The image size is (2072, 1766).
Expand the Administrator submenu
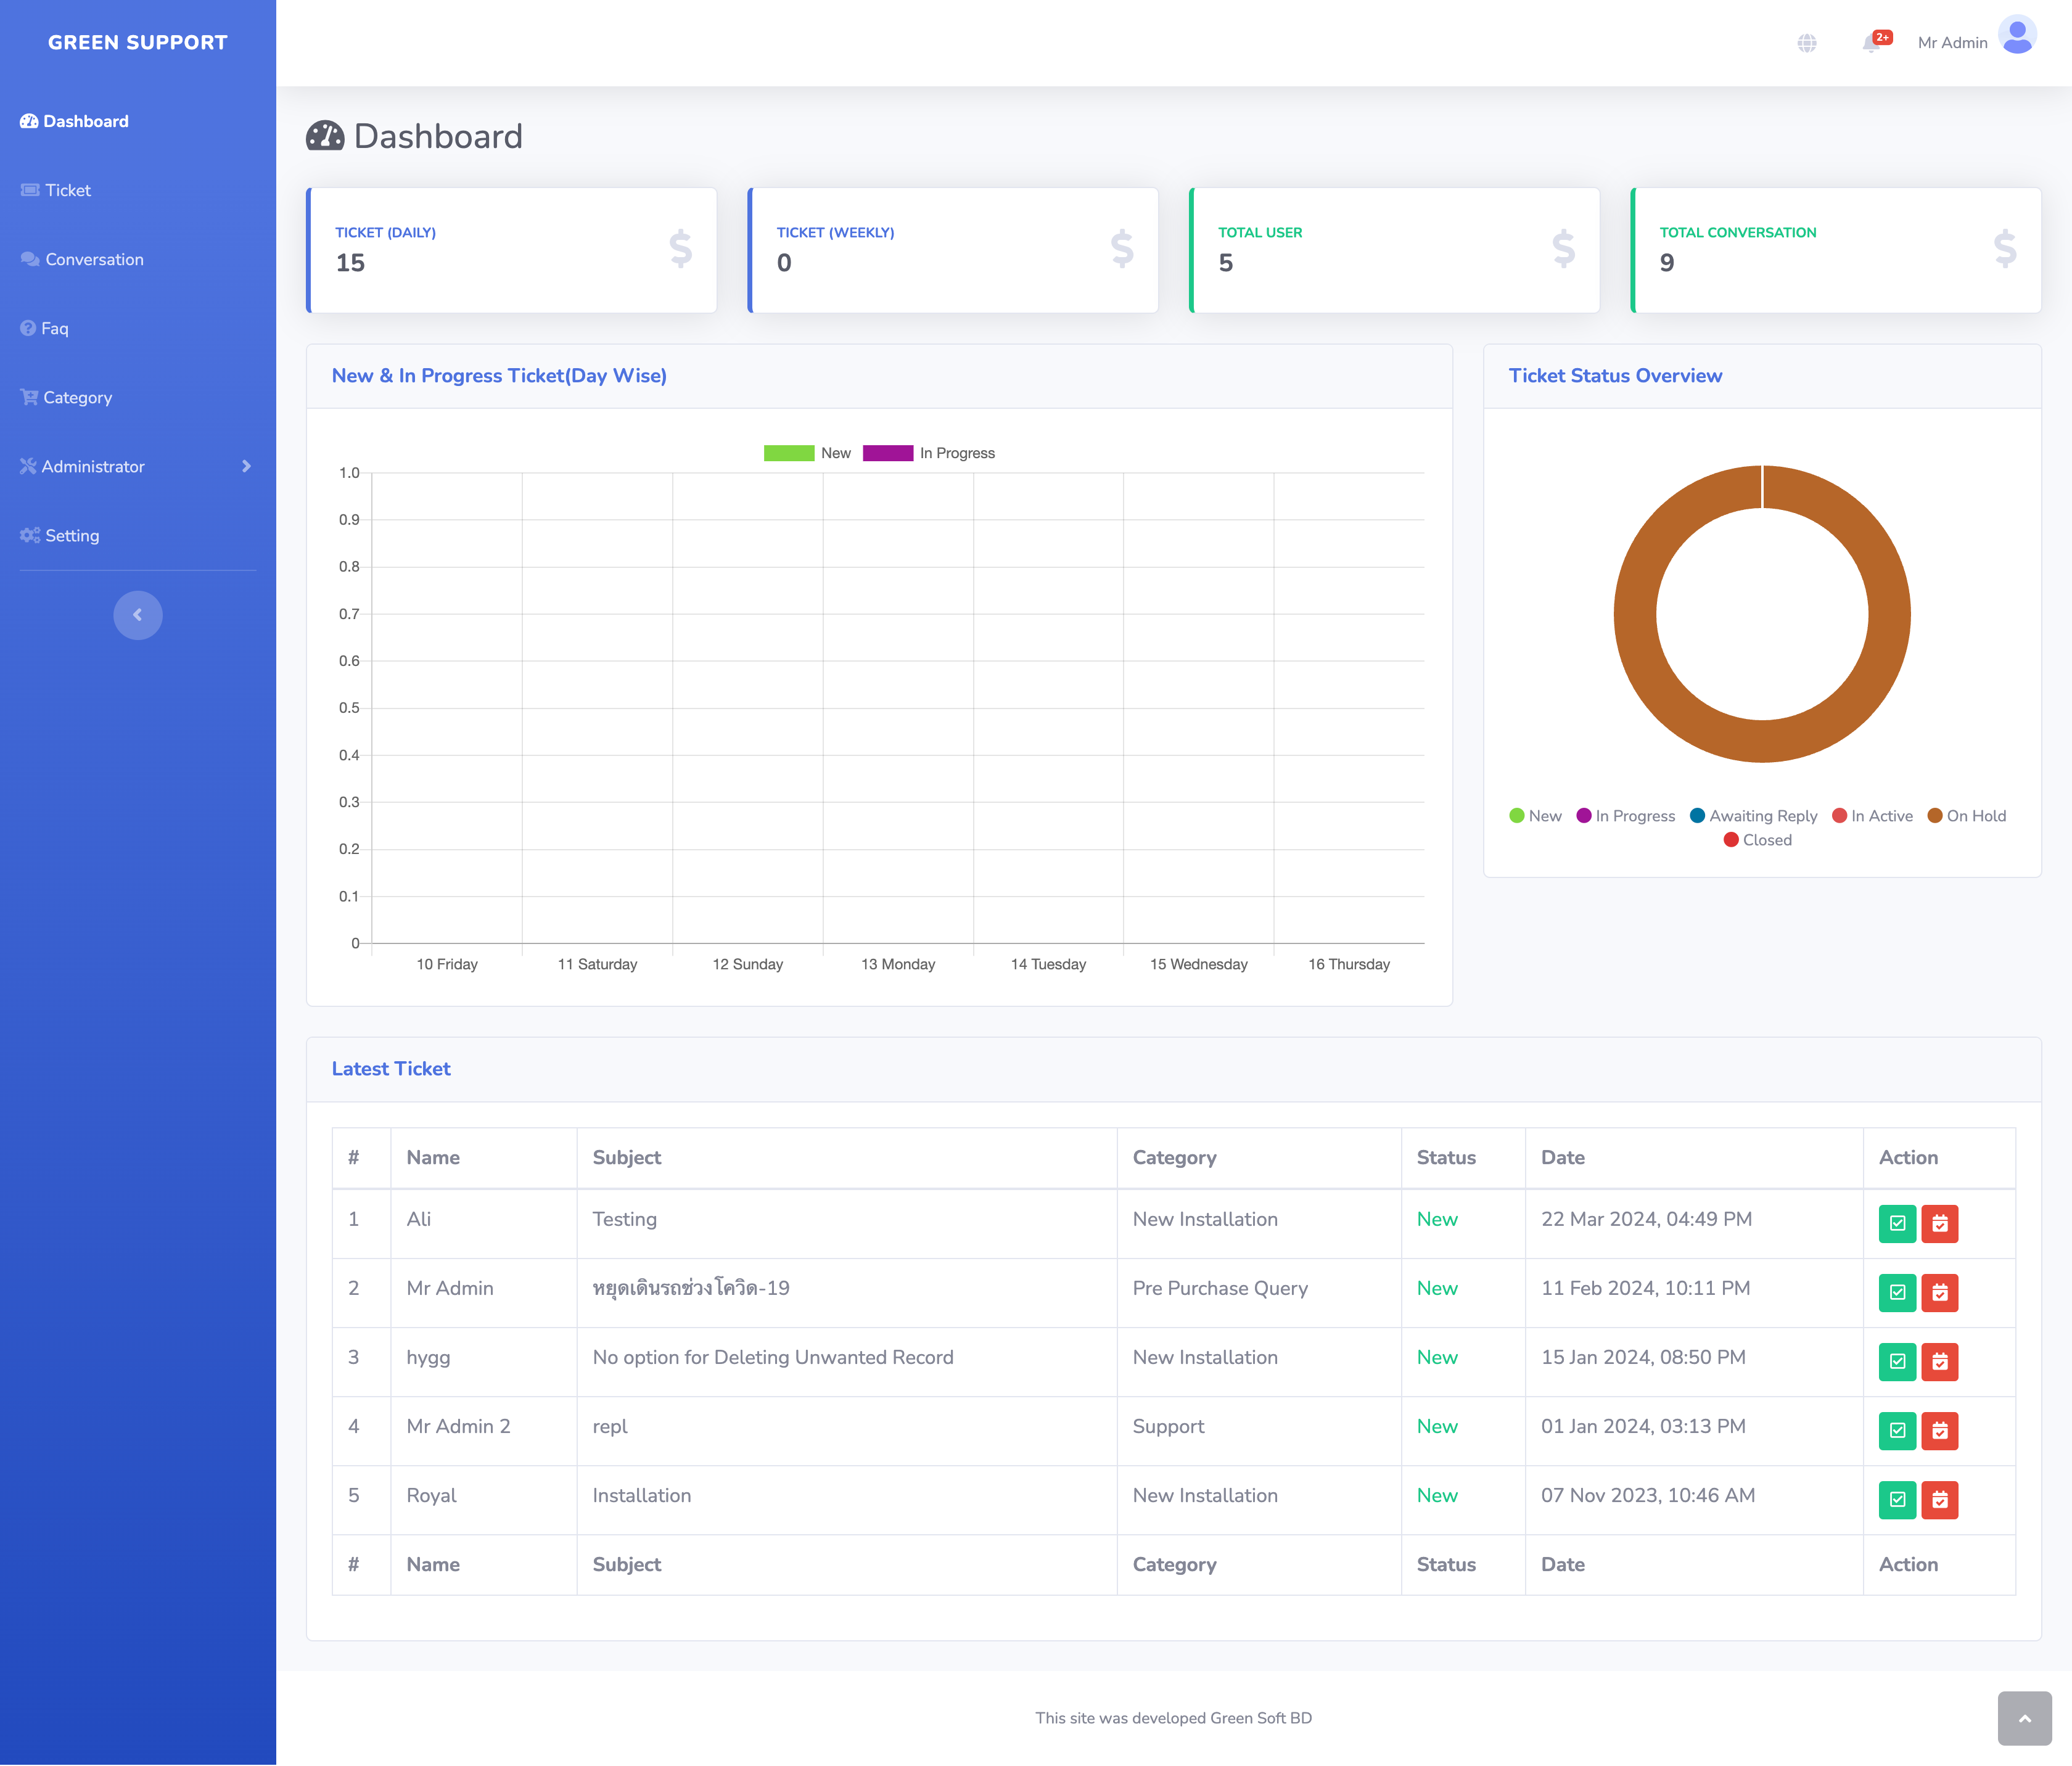point(137,466)
